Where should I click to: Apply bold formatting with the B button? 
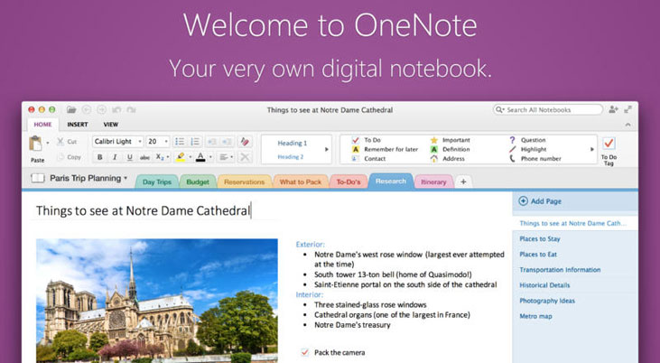pyautogui.click(x=99, y=157)
